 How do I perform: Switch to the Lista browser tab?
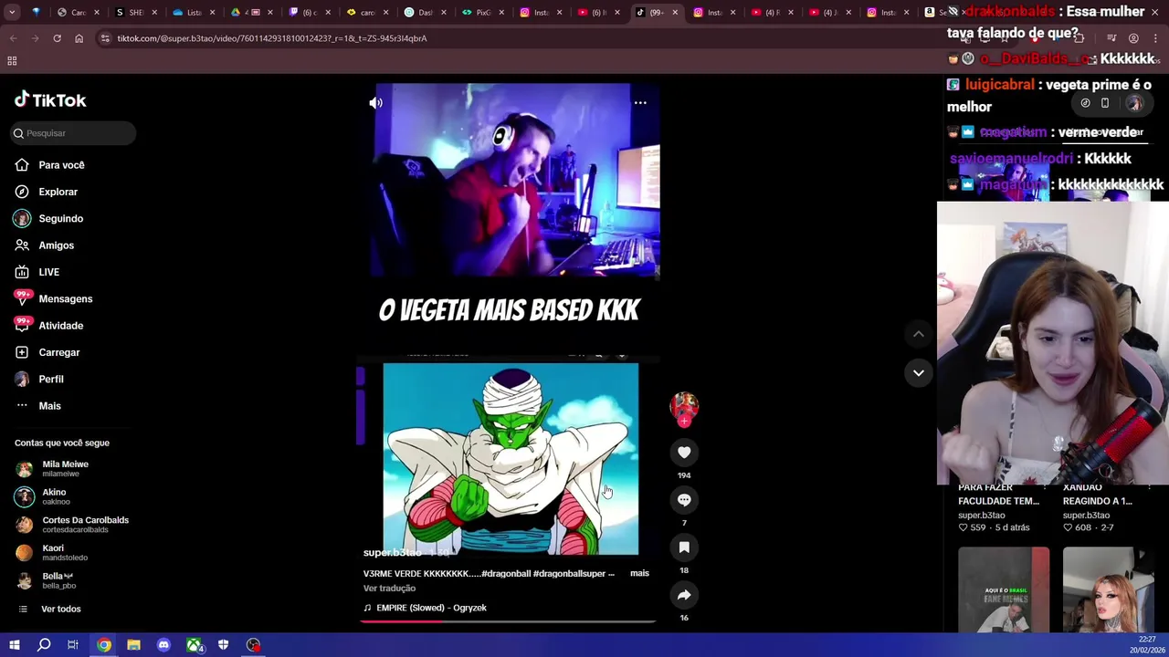[193, 12]
